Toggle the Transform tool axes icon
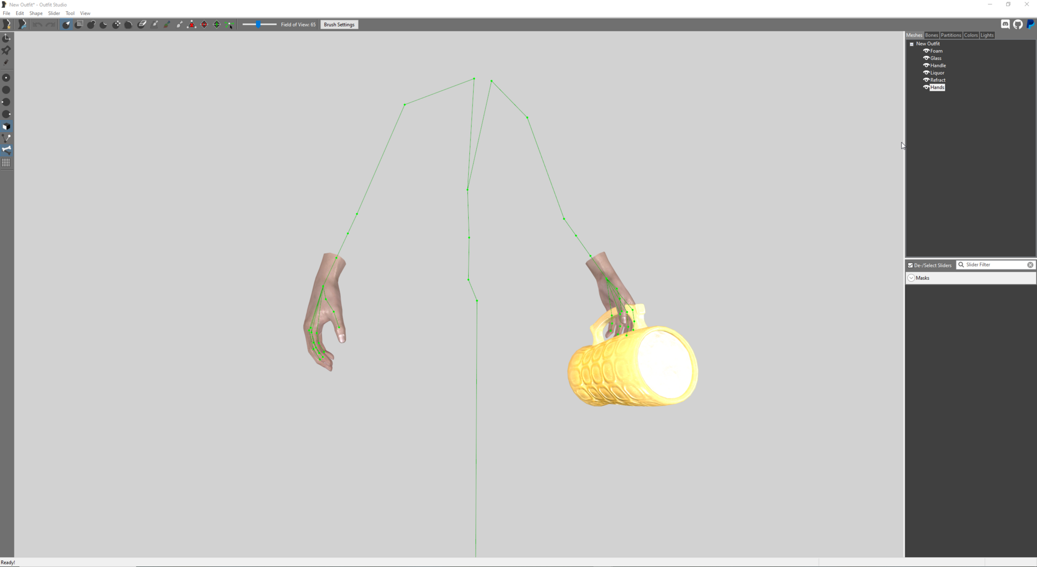This screenshot has height=567, width=1037. 6,37
